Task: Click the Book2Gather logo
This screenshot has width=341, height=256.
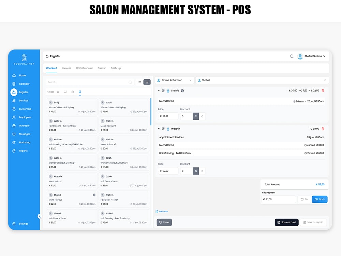Action: pyautogui.click(x=24, y=59)
